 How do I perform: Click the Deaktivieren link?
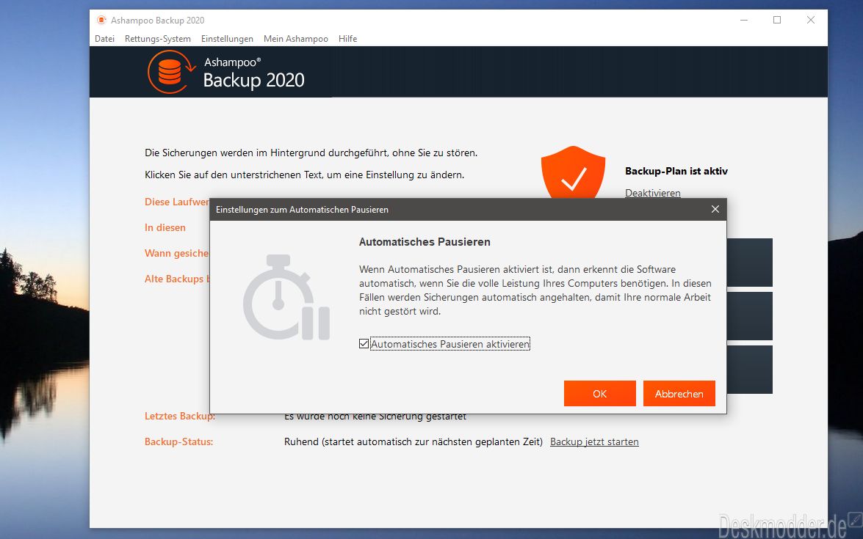[653, 193]
